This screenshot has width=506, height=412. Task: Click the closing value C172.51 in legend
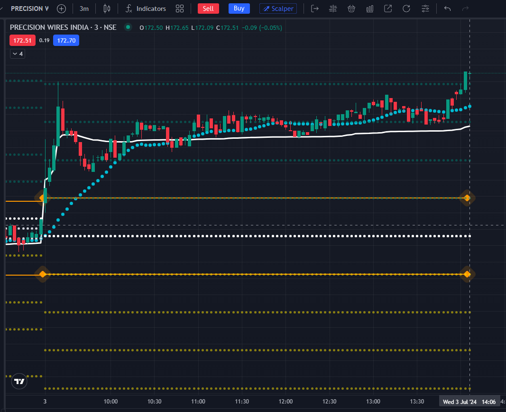(227, 27)
